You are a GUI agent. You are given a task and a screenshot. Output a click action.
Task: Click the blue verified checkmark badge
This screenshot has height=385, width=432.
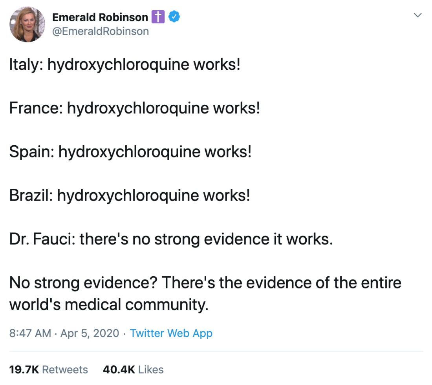click(174, 17)
